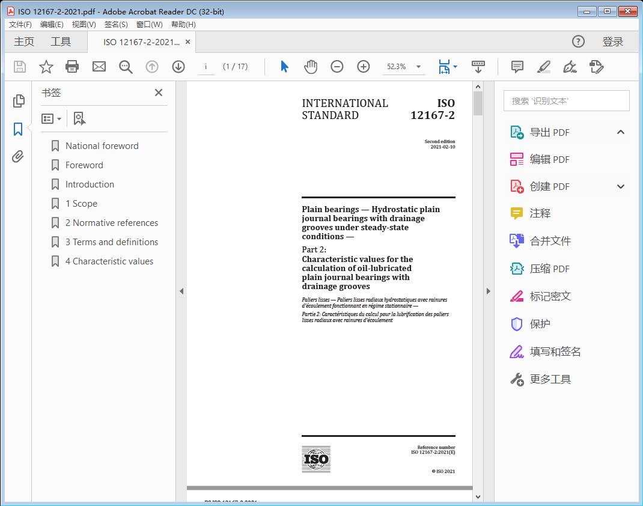
Task: Open the 视图(V) menu
Action: pos(84,25)
